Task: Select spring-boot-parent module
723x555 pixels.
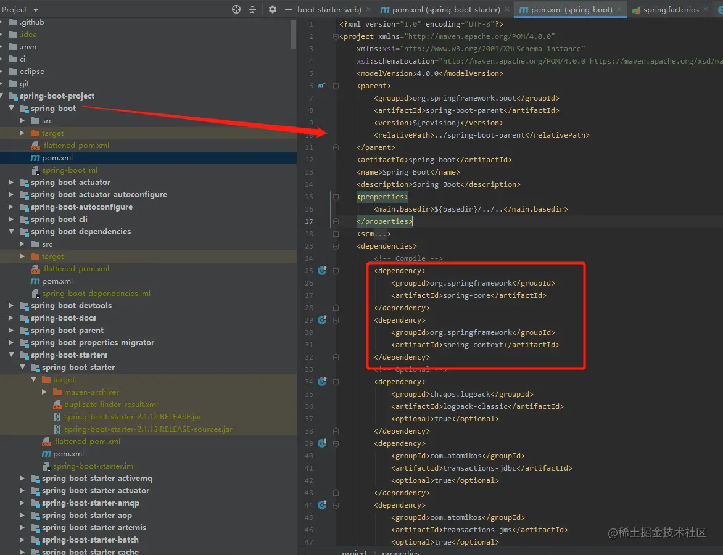Action: pos(67,331)
